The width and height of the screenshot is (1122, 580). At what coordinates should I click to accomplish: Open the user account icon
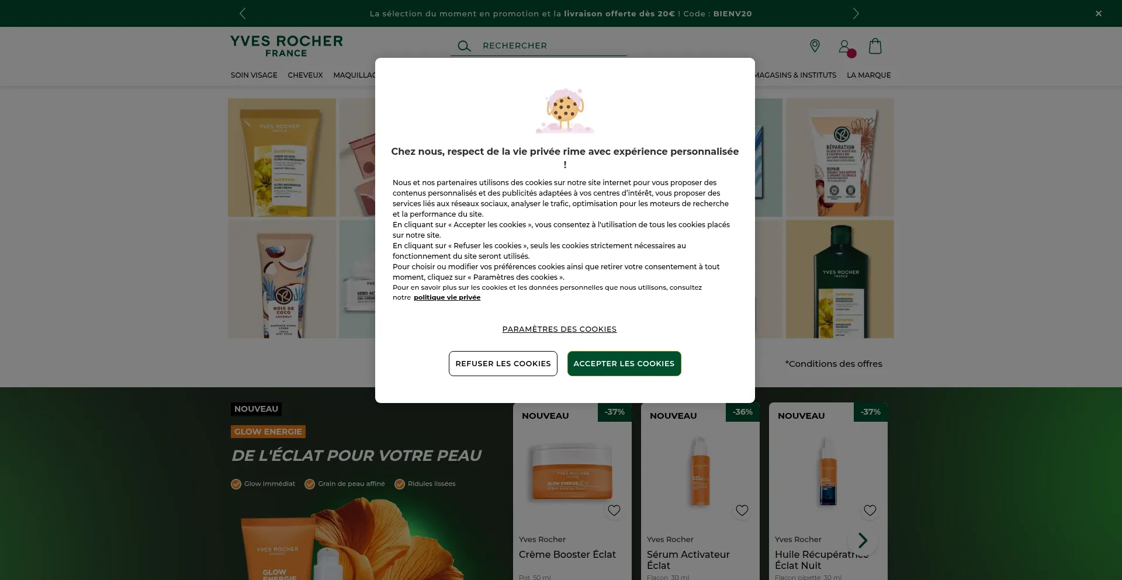(x=844, y=46)
